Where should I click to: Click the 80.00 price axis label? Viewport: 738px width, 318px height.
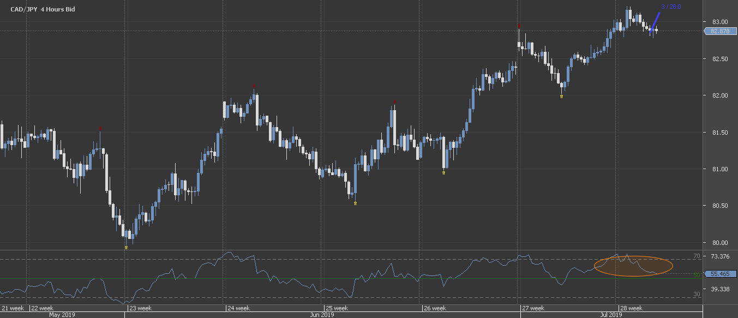pyautogui.click(x=719, y=243)
